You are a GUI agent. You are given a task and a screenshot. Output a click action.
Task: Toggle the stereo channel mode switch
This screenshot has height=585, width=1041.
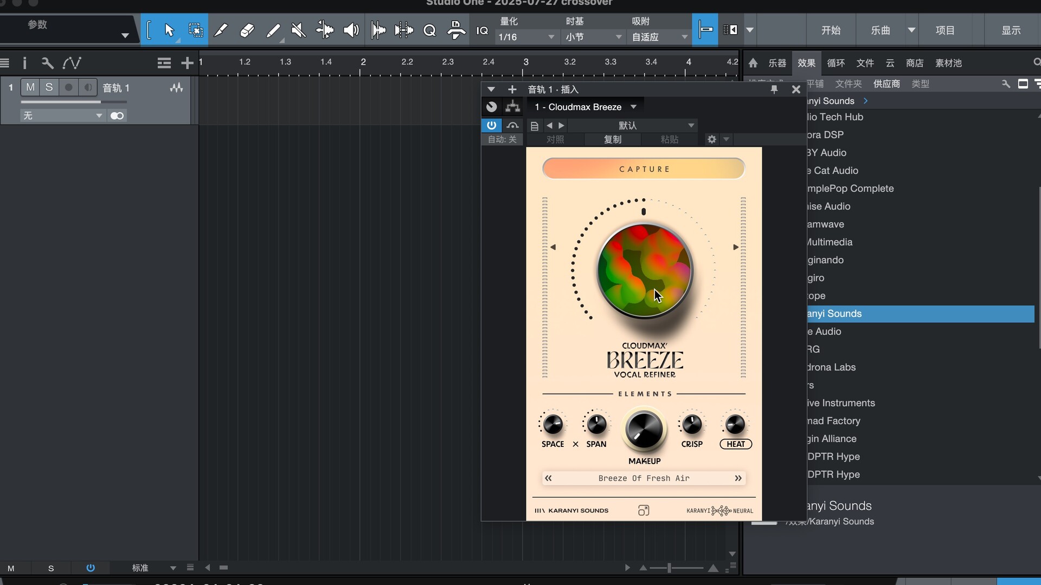[x=117, y=116]
